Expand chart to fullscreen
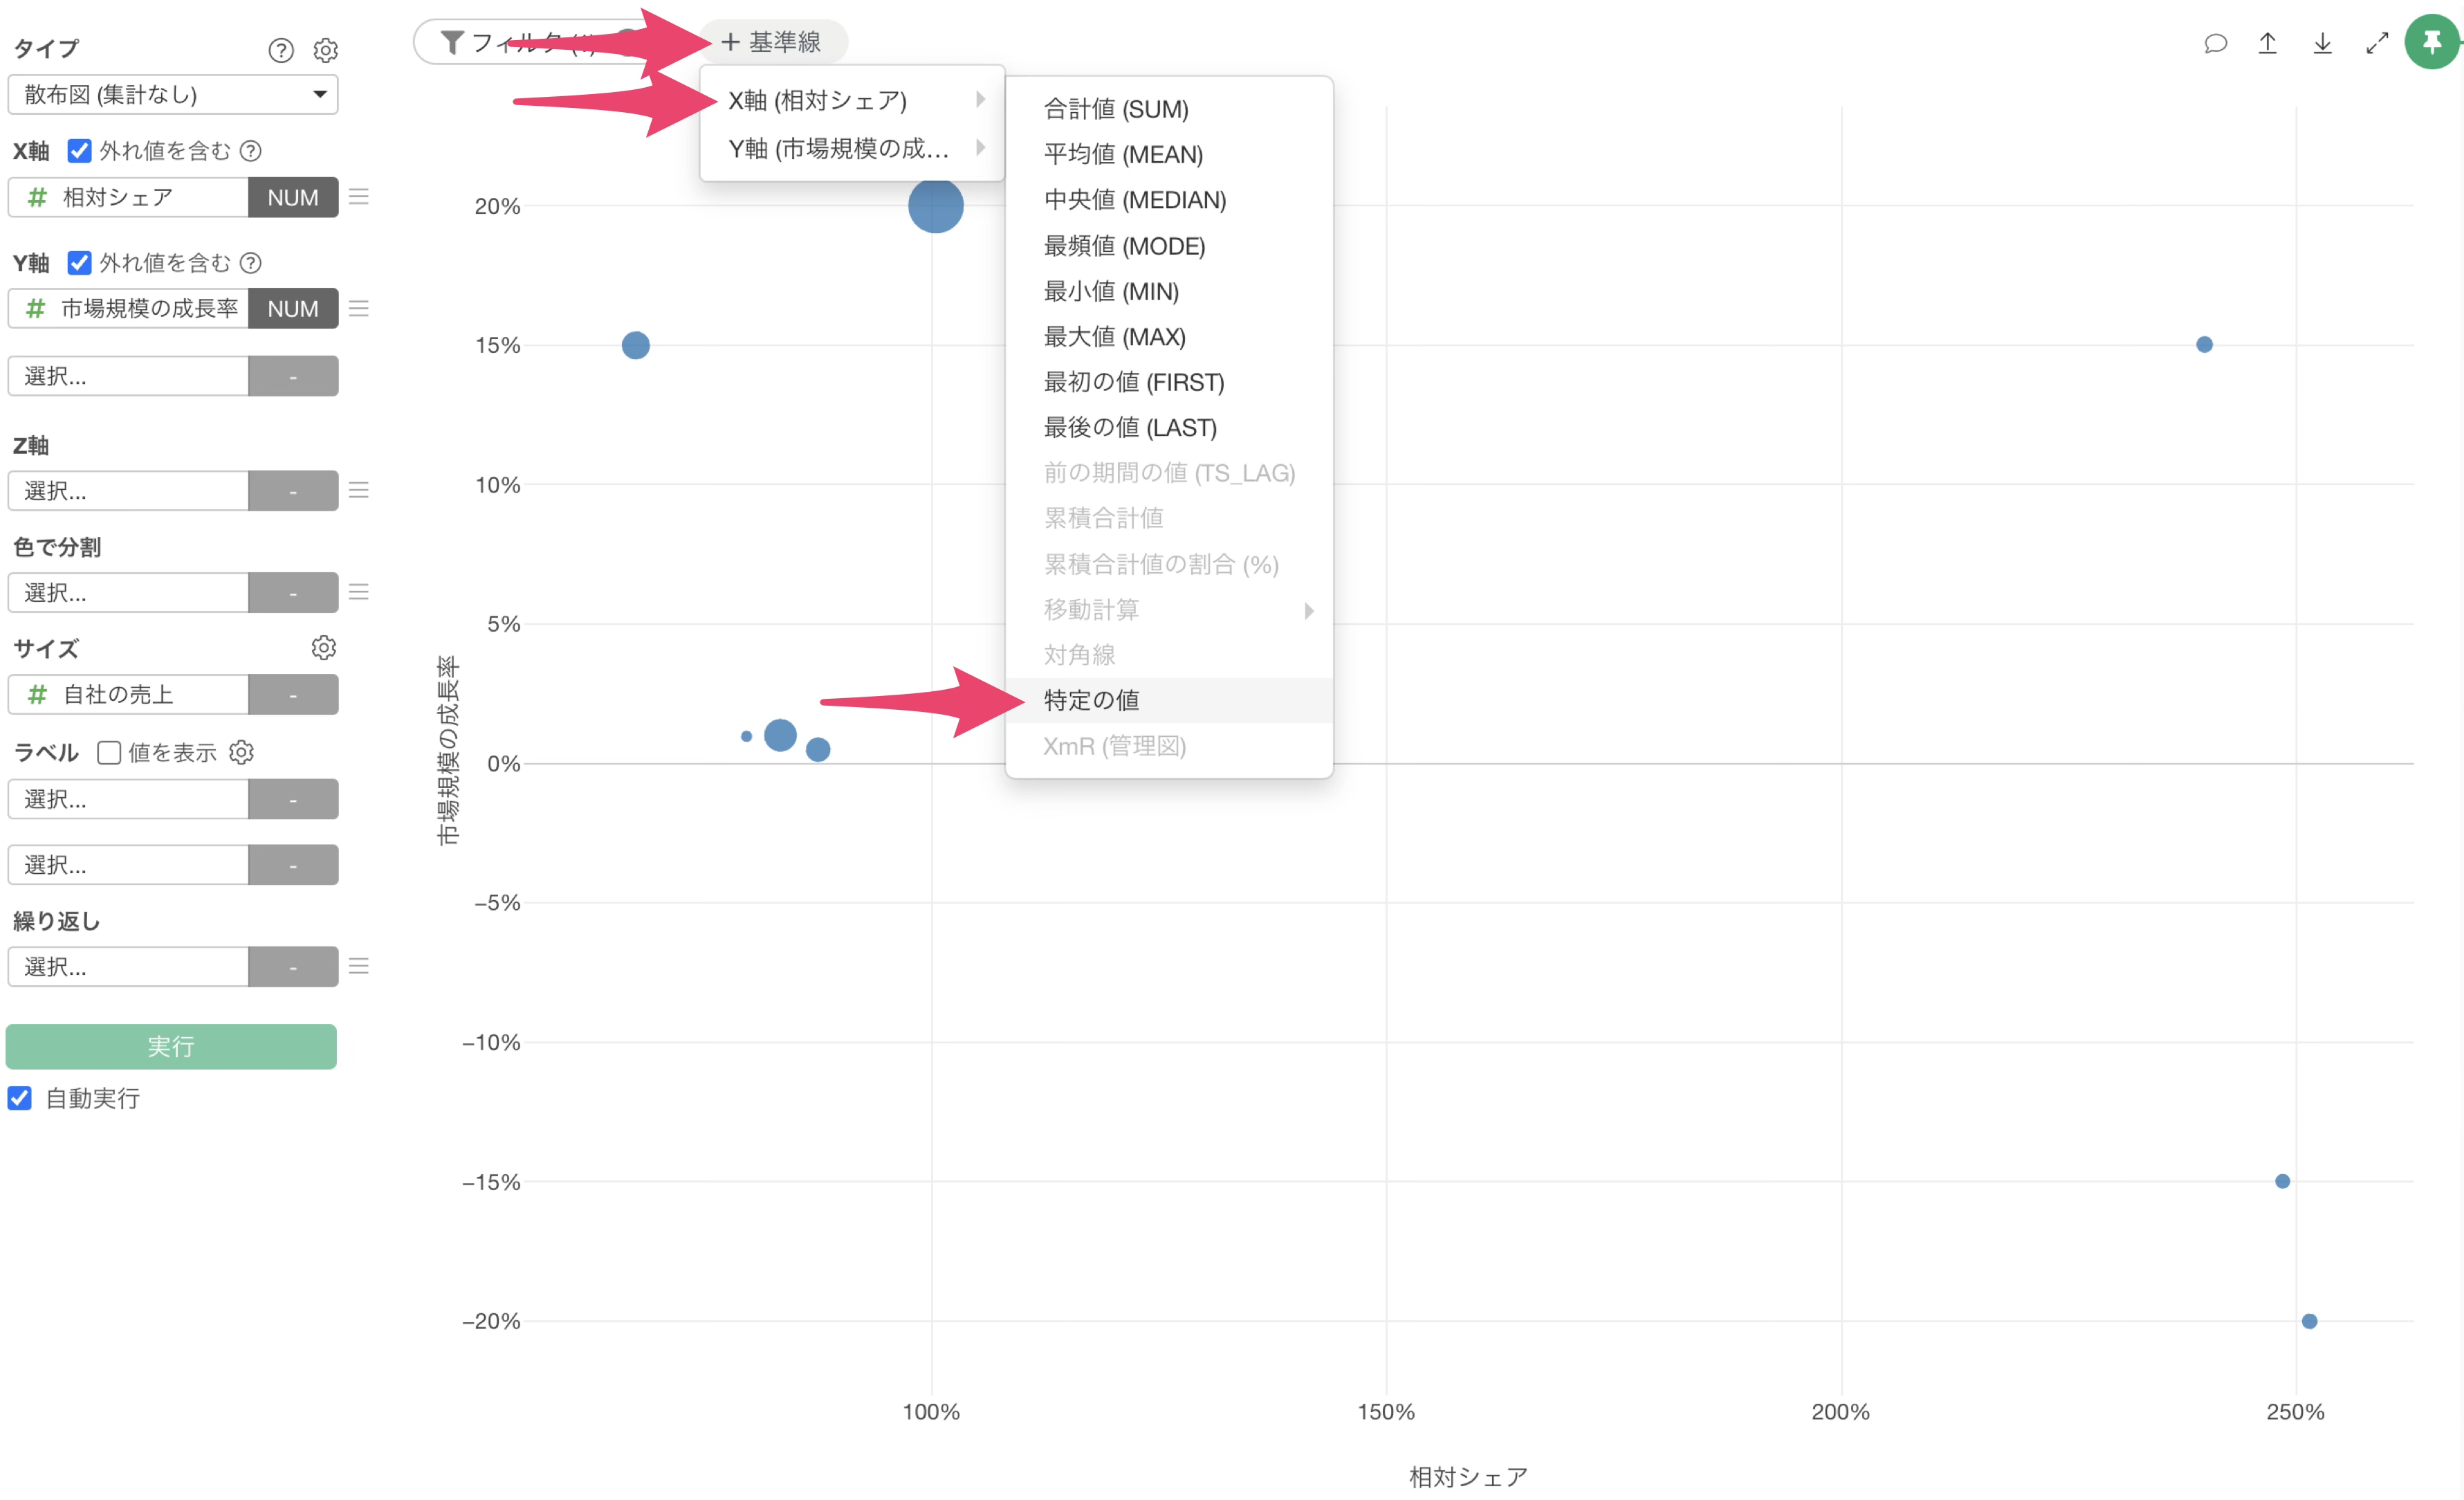This screenshot has height=1500, width=2464. [2377, 43]
